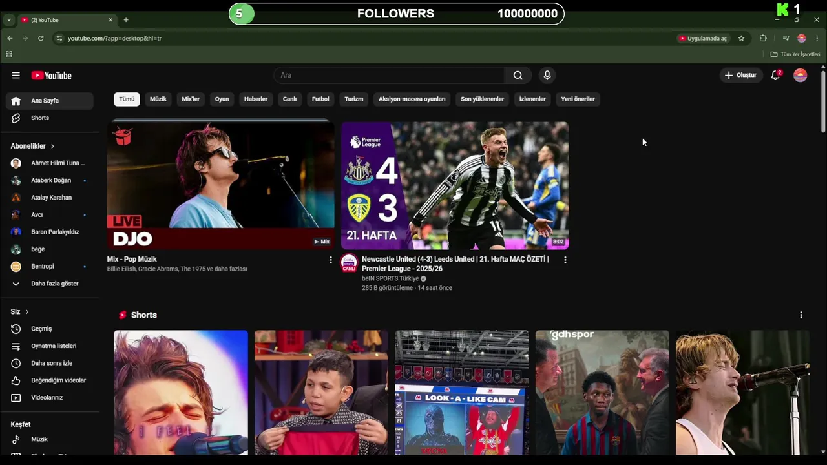The width and height of the screenshot is (827, 465).
Task: Click the Ara search input field
Action: (389, 76)
